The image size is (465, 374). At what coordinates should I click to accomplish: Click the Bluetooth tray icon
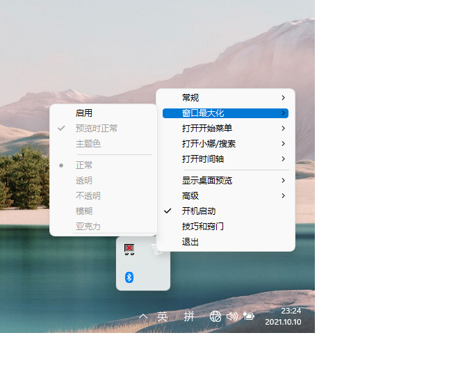click(x=129, y=277)
